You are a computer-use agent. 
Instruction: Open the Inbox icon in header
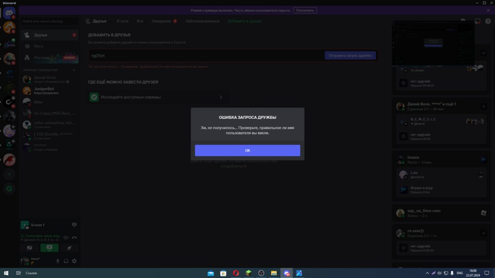coord(478,21)
